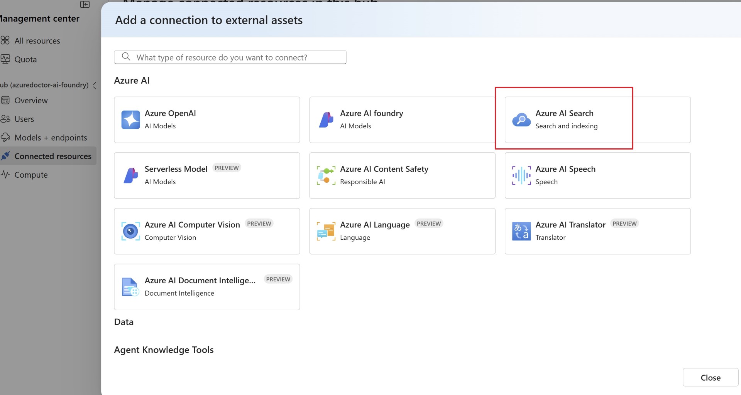The height and width of the screenshot is (395, 741).
Task: Click the Azure AI Translator icon
Action: pyautogui.click(x=521, y=231)
